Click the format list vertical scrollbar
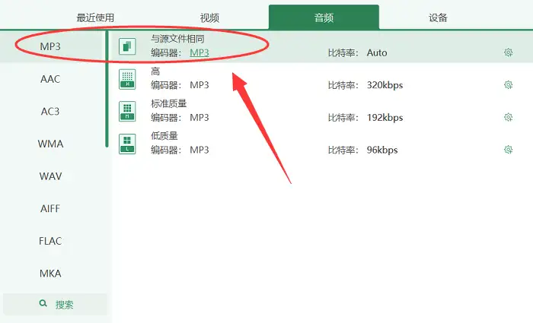This screenshot has width=533, height=323. [x=107, y=89]
